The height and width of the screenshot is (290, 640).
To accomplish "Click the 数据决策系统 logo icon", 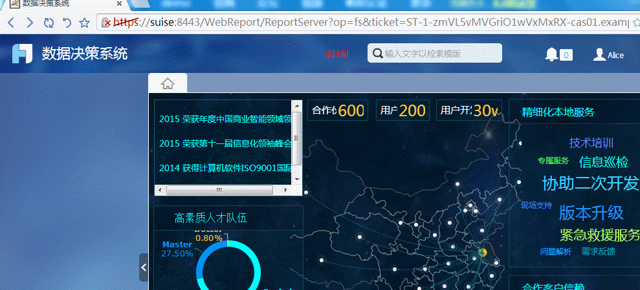I will (22, 54).
